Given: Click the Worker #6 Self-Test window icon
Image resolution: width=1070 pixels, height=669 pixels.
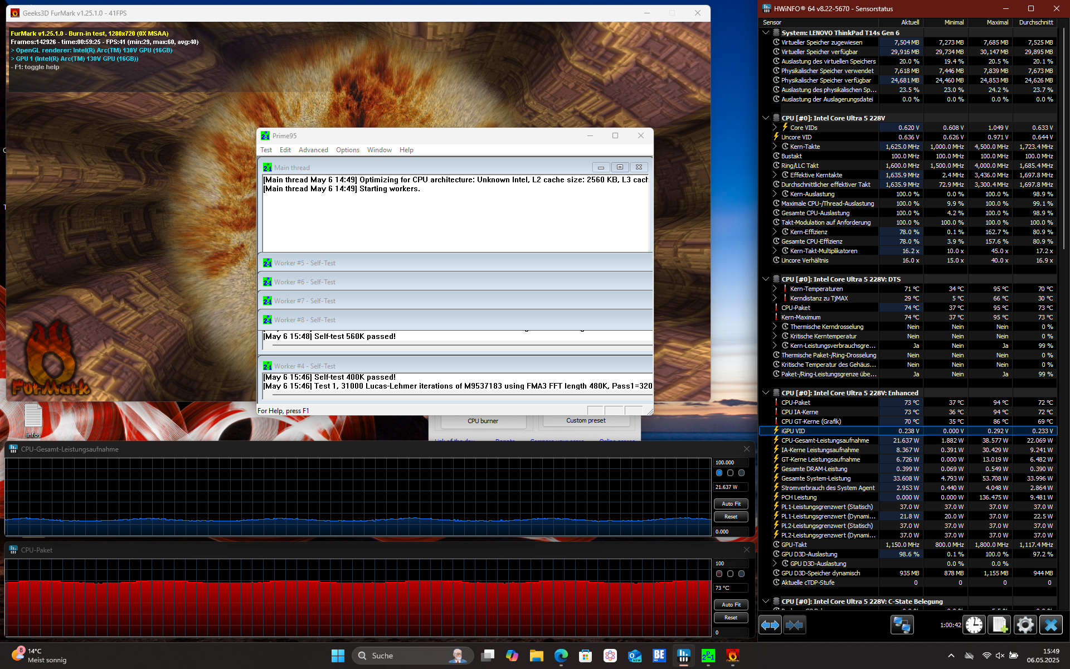Looking at the screenshot, I should coord(267,282).
